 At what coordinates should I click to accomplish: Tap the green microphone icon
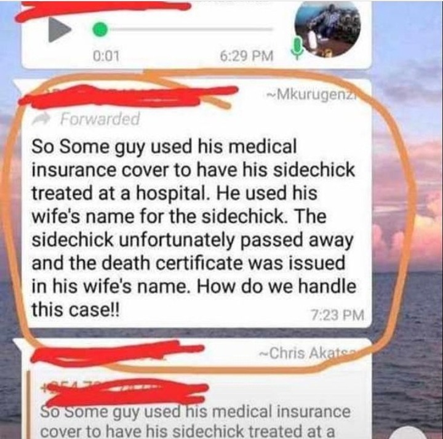(297, 47)
